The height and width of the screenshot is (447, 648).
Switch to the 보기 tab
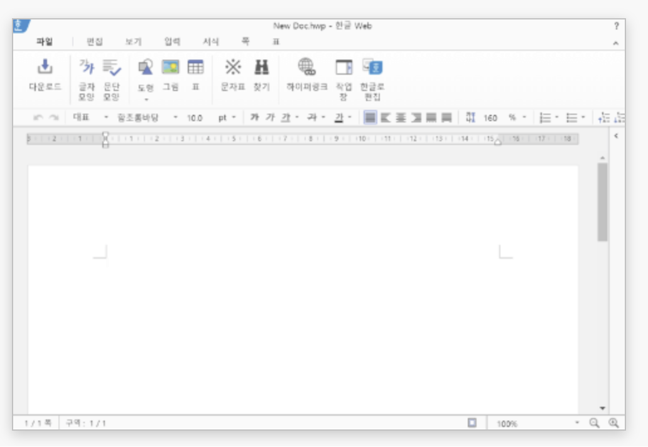click(133, 41)
